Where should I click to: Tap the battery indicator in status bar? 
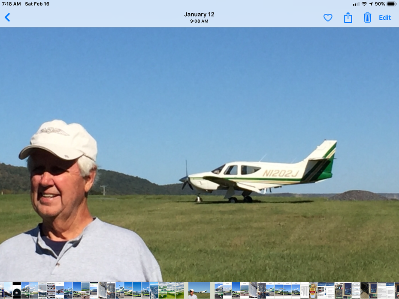click(x=391, y=4)
